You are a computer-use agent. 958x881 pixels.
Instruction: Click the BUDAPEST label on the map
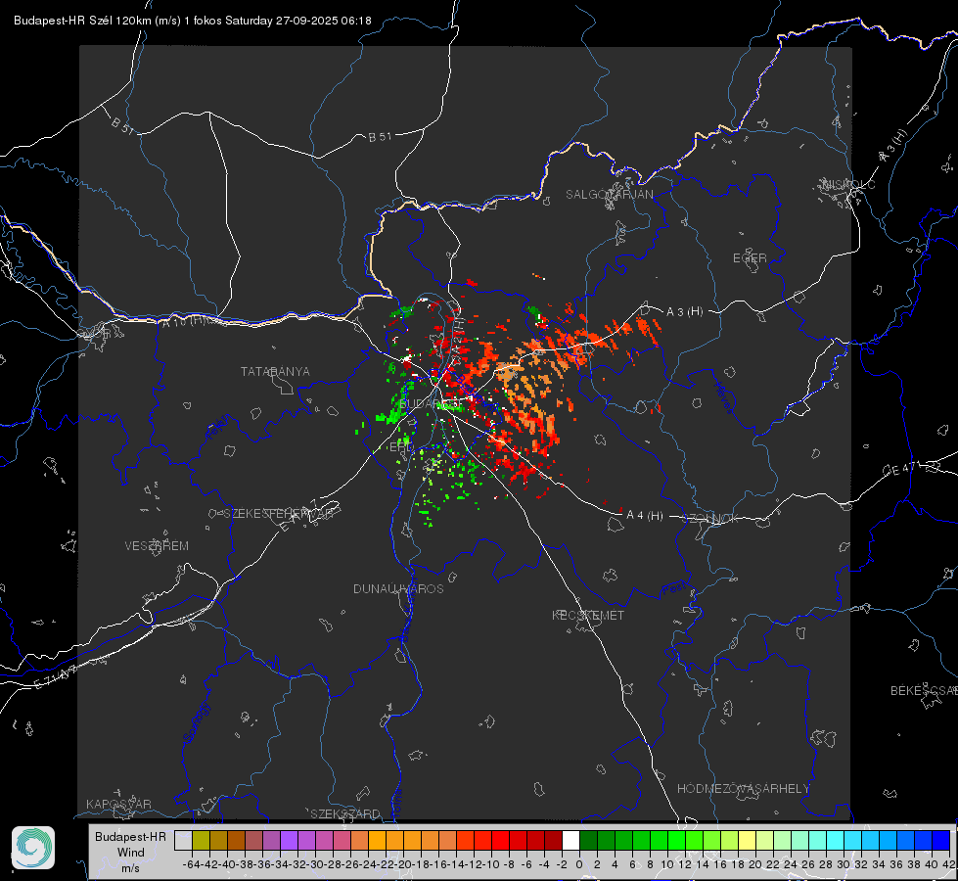click(x=430, y=404)
